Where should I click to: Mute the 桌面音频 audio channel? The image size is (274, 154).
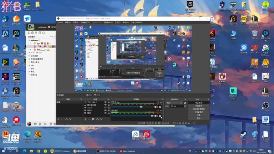(x=156, y=116)
